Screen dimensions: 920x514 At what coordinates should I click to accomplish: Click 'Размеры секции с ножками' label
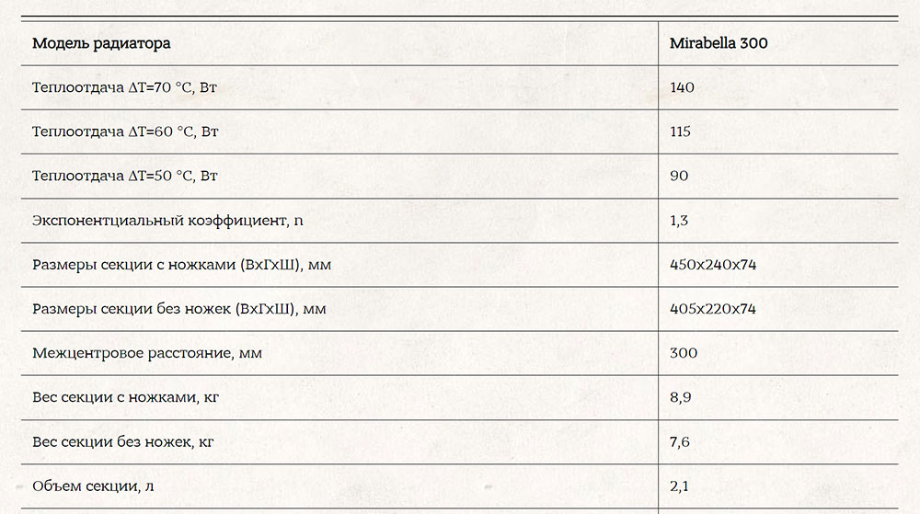pyautogui.click(x=182, y=265)
